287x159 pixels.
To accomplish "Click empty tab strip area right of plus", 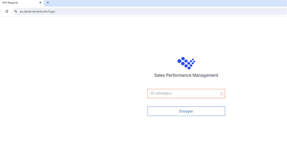I will [x=167, y=3].
